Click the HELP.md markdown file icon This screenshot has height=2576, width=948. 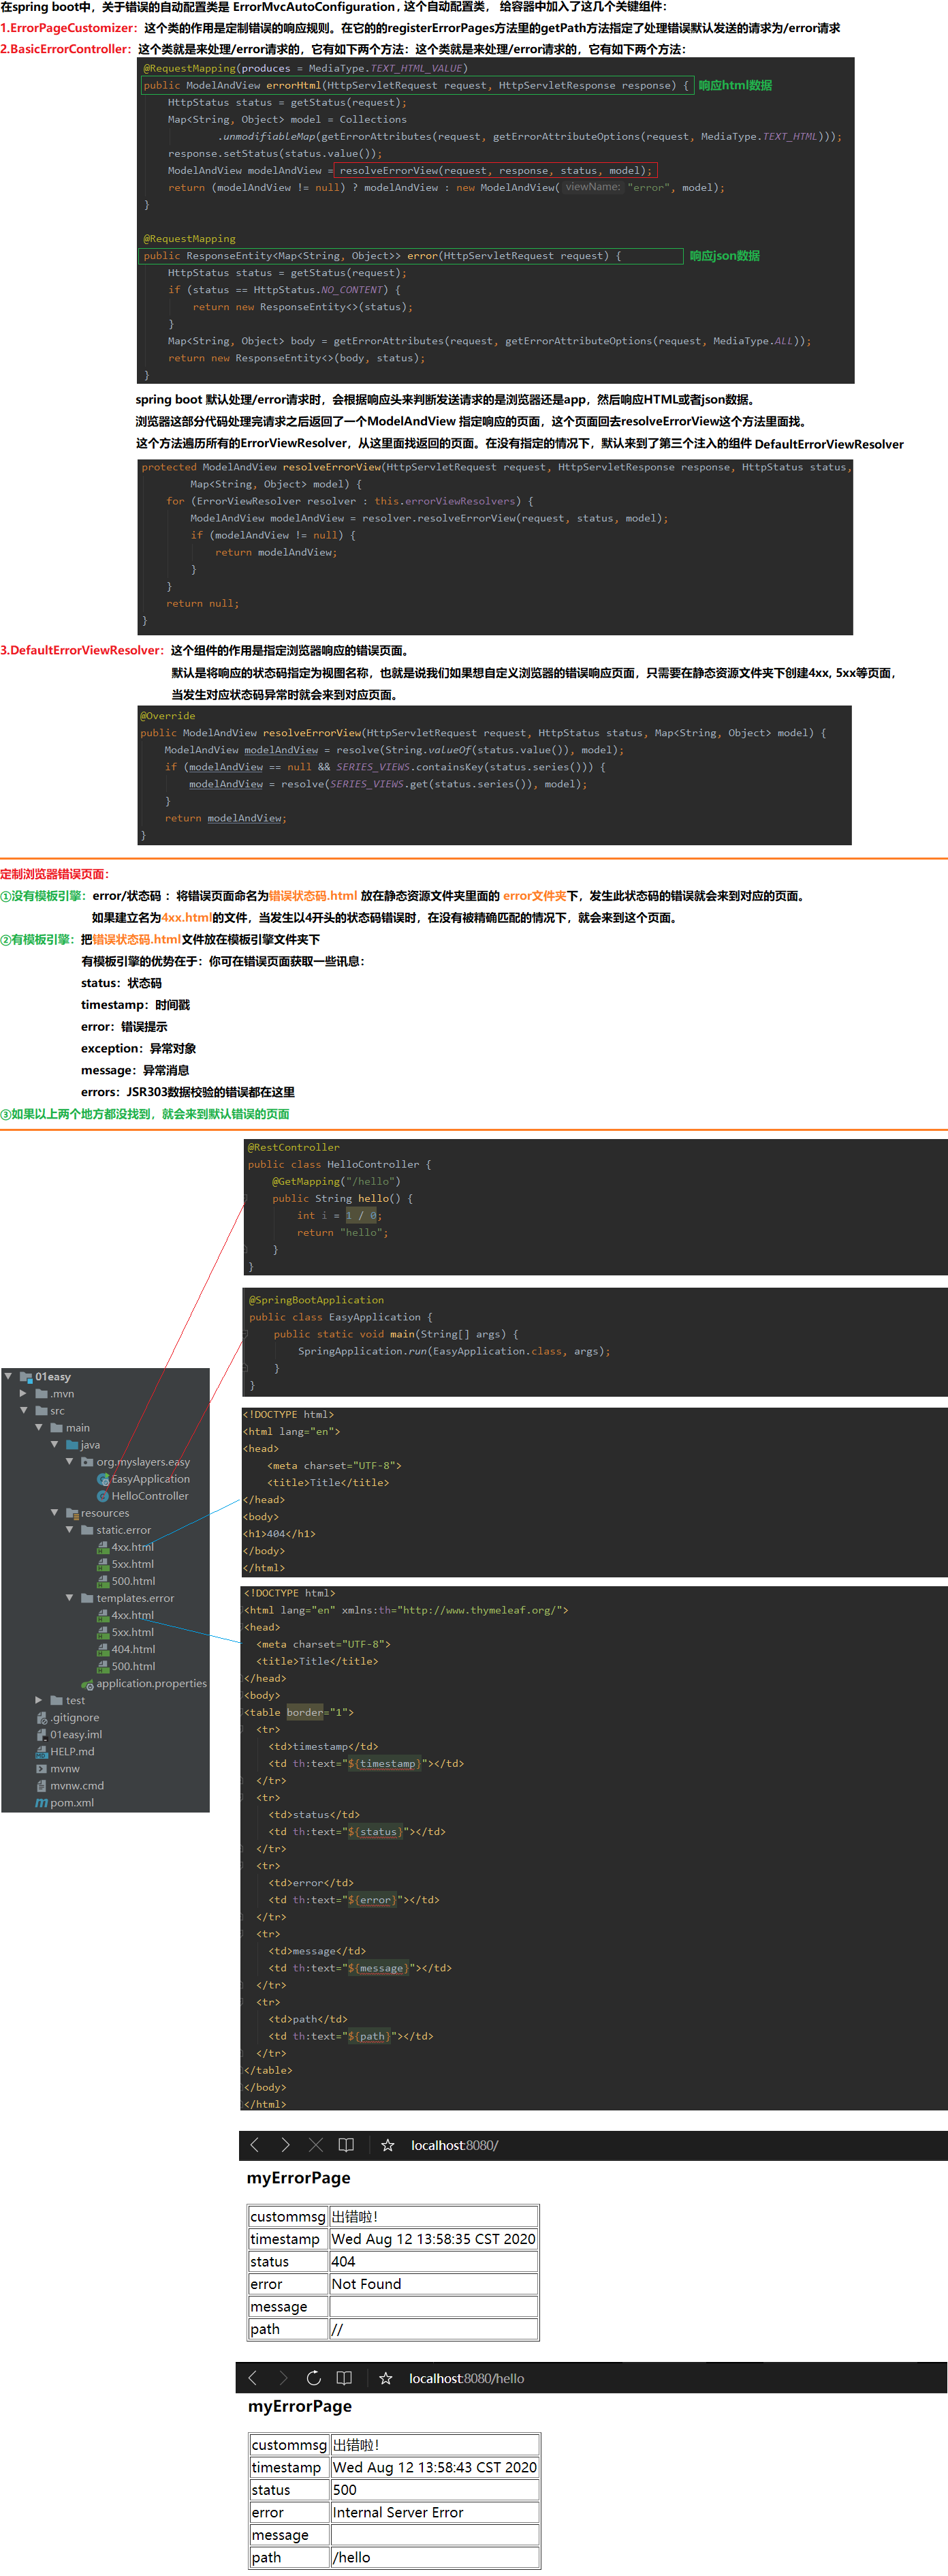(42, 1752)
